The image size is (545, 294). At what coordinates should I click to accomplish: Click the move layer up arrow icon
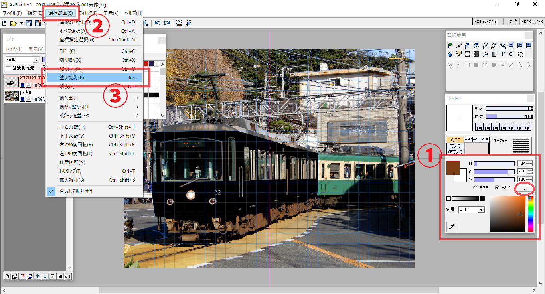(38, 276)
